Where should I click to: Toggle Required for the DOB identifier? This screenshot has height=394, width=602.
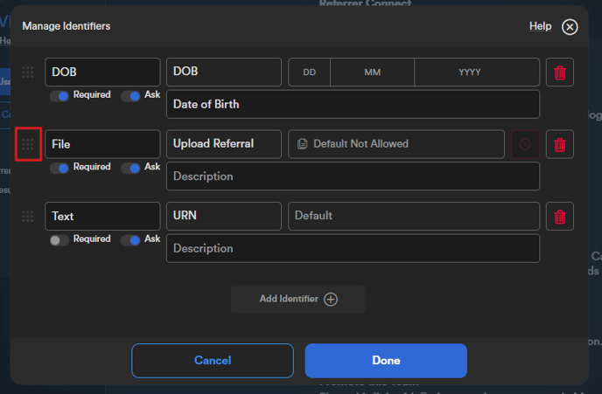click(x=59, y=96)
